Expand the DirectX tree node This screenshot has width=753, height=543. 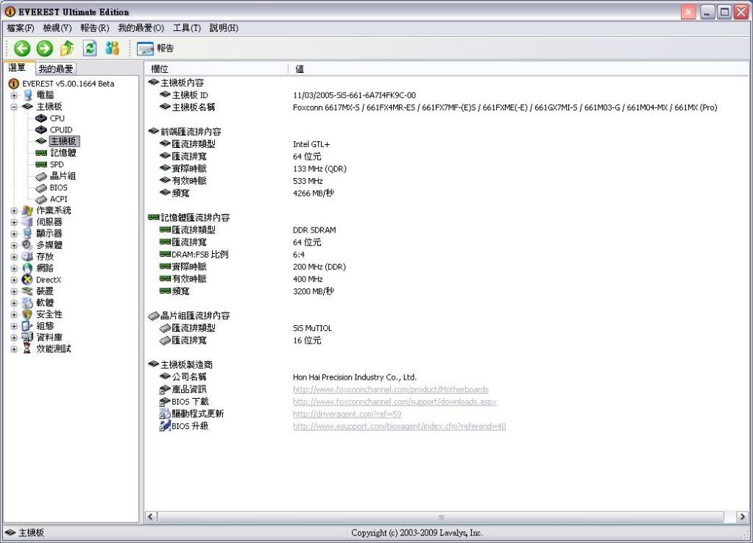(x=14, y=280)
